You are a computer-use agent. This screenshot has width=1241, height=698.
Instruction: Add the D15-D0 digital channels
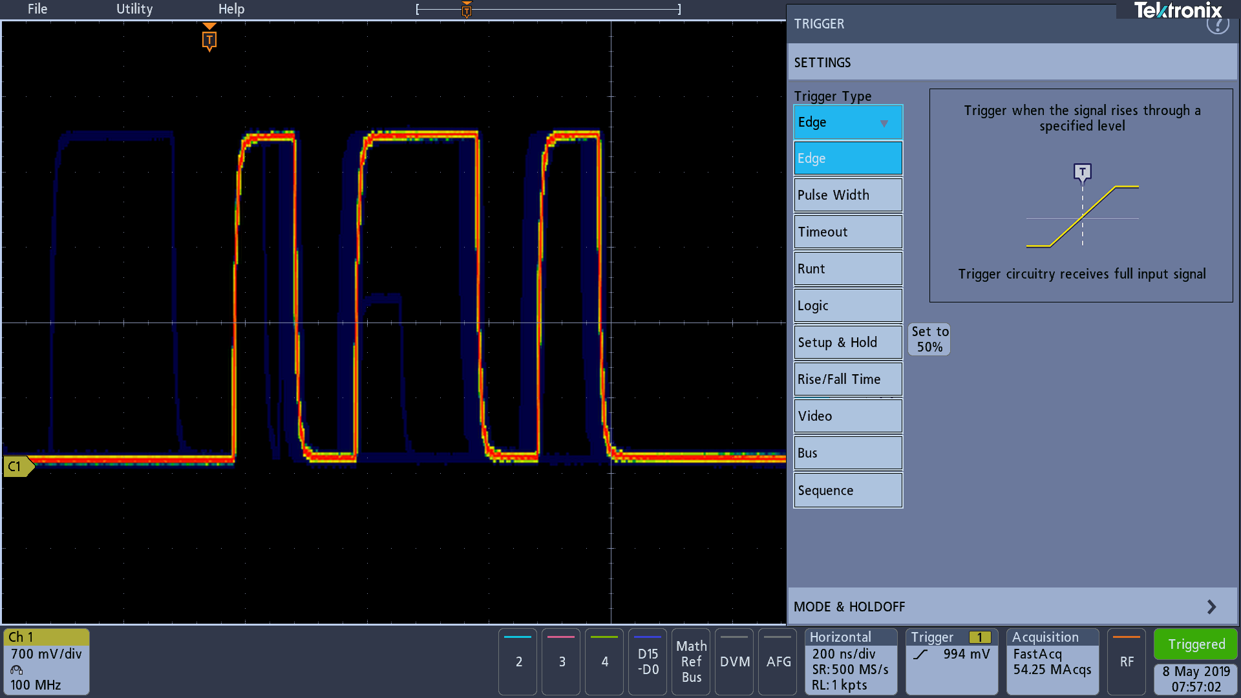click(x=648, y=661)
